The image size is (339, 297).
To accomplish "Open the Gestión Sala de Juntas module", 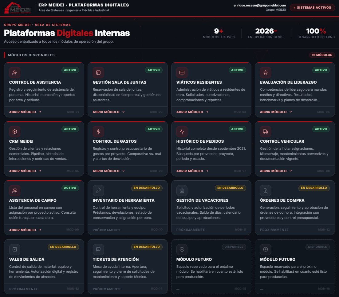I will coord(109,112).
